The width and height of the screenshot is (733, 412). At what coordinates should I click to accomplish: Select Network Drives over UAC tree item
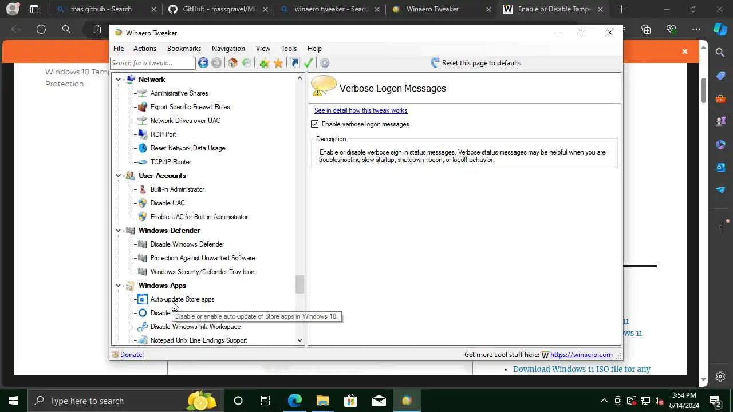coord(185,121)
